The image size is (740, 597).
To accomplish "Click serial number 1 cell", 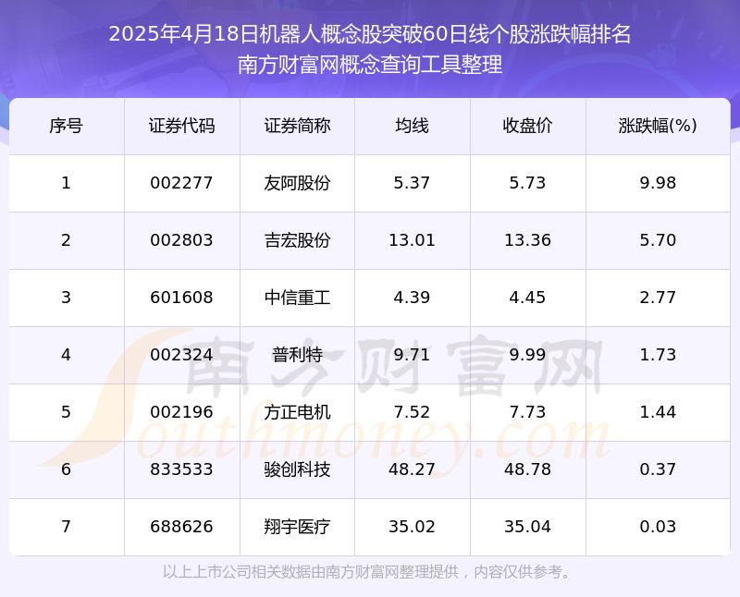I will [x=66, y=183].
